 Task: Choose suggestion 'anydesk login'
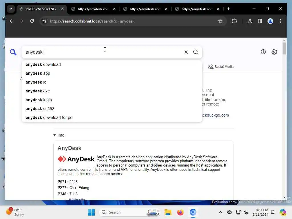click(x=112, y=100)
